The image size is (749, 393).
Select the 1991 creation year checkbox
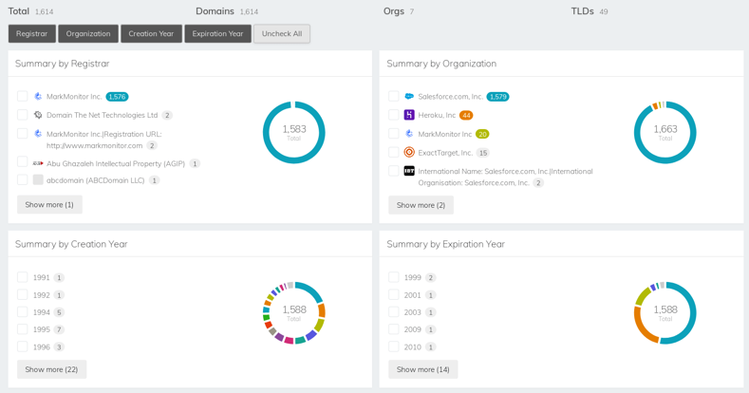tap(23, 277)
